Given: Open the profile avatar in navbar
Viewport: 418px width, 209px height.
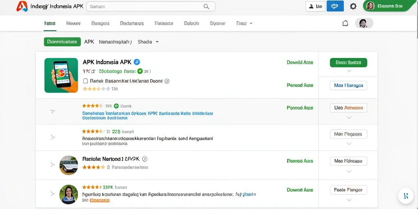Looking at the screenshot, I should (x=364, y=23).
